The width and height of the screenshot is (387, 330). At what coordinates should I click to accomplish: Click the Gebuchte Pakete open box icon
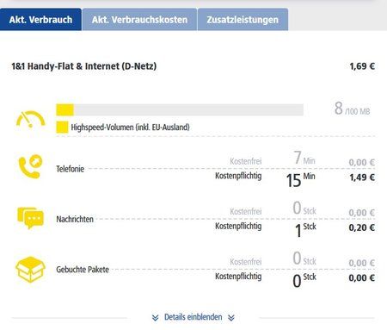point(30,270)
